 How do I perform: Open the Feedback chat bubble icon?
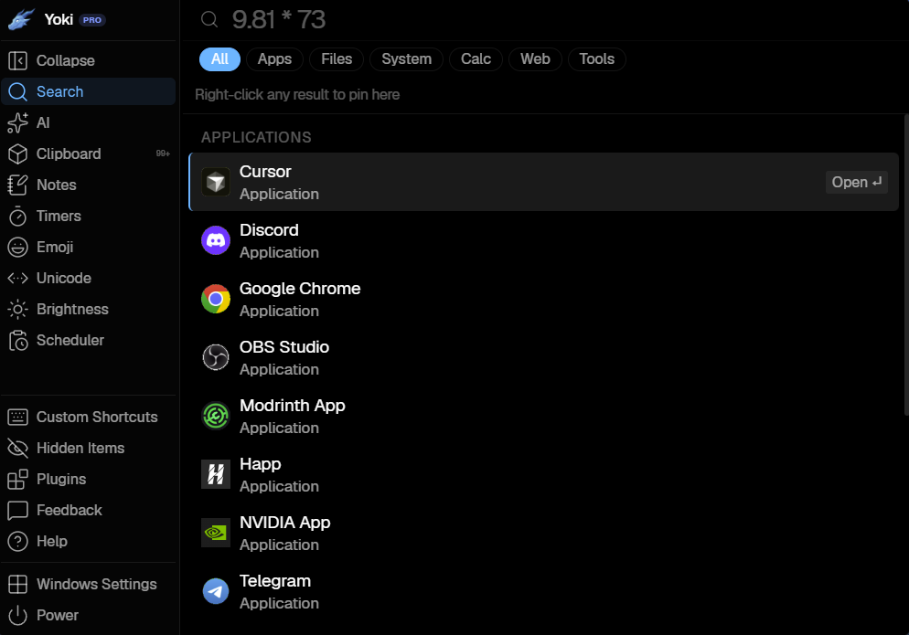point(18,511)
